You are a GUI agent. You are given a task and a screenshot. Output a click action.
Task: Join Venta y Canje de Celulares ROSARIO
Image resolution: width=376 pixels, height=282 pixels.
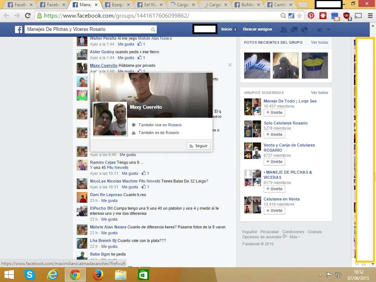(x=274, y=162)
